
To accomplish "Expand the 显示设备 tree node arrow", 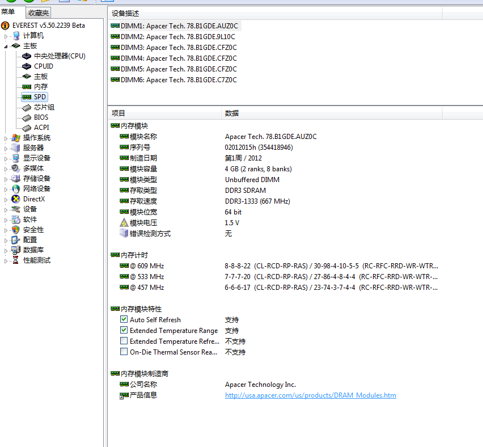I will tap(6, 159).
